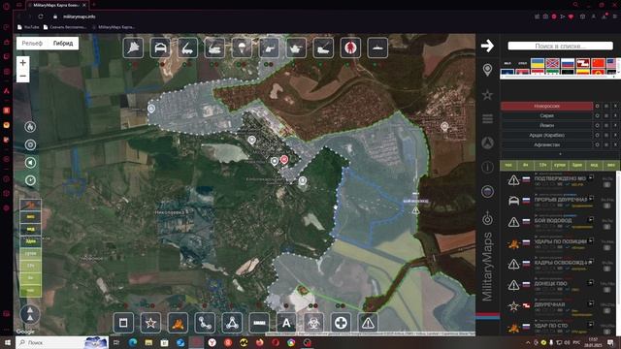The width and height of the screenshot is (621, 349).
Task: Tick checkbox for ДОНЕЦК ПВО event
Action: [x=607, y=290]
